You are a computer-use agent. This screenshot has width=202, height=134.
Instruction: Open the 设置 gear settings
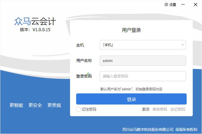pos(170,5)
